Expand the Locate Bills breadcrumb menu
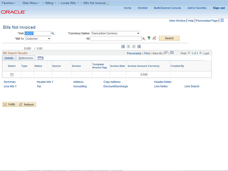 (x=70, y=3)
